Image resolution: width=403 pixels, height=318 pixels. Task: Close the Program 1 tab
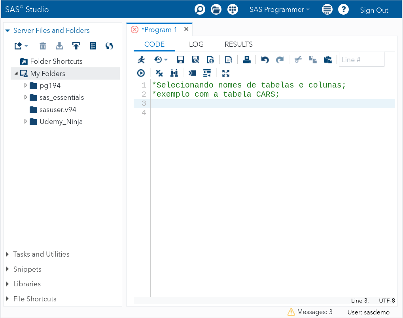[x=186, y=29]
